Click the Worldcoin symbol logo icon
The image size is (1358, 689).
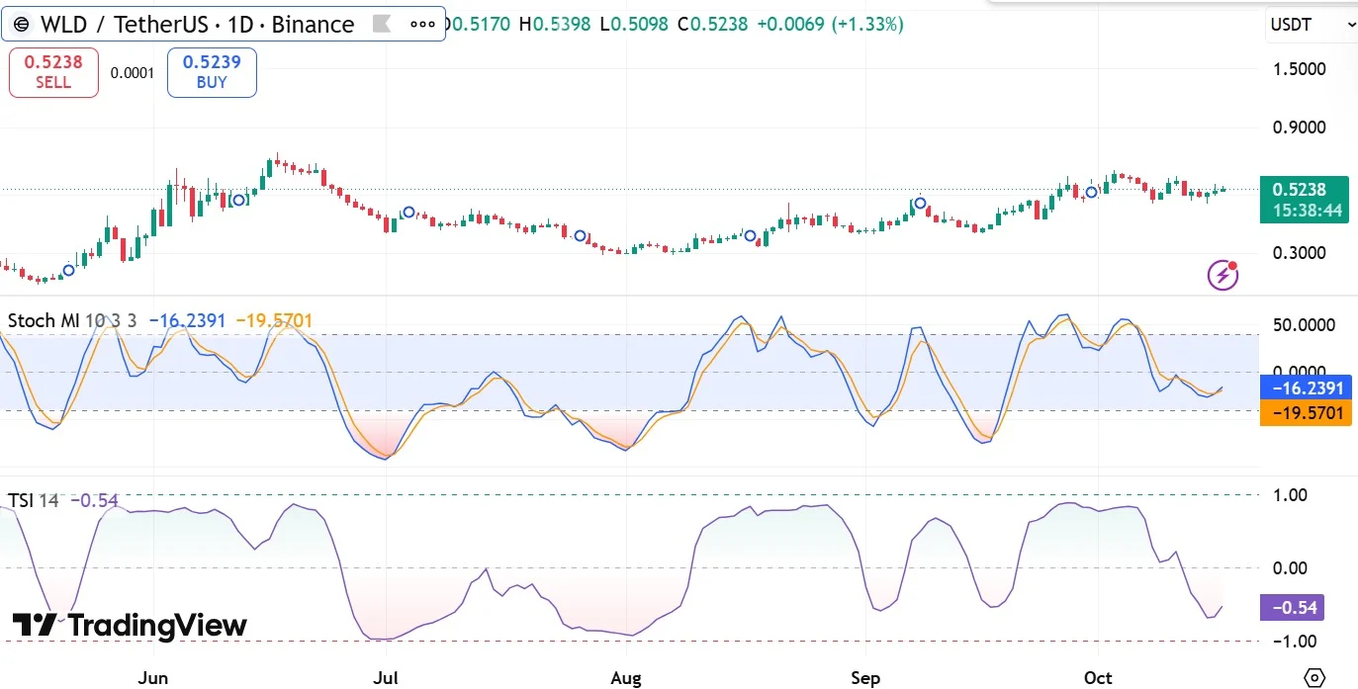[x=21, y=25]
